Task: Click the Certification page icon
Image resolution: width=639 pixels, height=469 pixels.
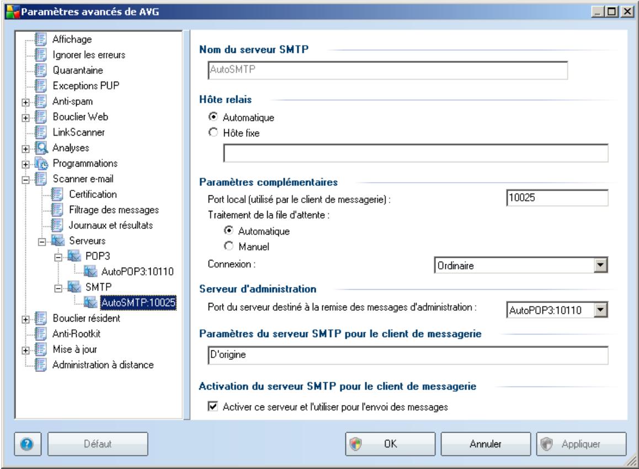Action: [57, 194]
